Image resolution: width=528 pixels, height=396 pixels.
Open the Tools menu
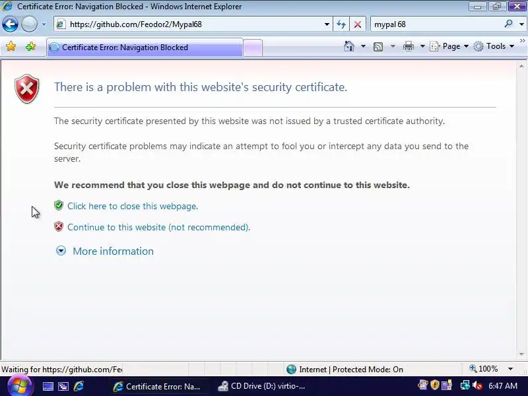click(494, 46)
